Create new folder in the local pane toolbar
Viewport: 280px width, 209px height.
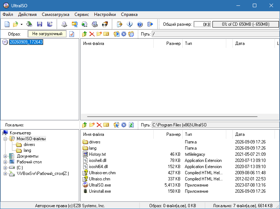click(x=92, y=125)
